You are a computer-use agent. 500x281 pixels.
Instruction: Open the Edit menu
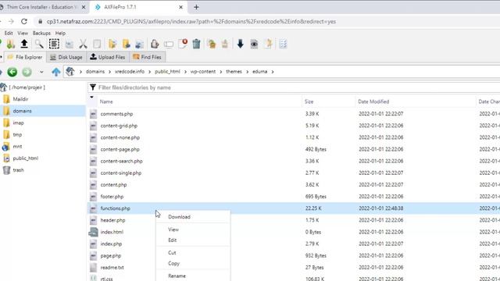click(x=9, y=33)
